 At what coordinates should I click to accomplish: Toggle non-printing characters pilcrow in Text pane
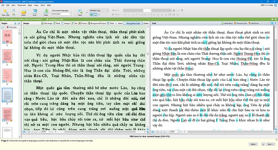(275, 23)
